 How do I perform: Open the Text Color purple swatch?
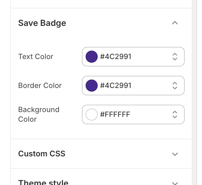[x=92, y=57]
